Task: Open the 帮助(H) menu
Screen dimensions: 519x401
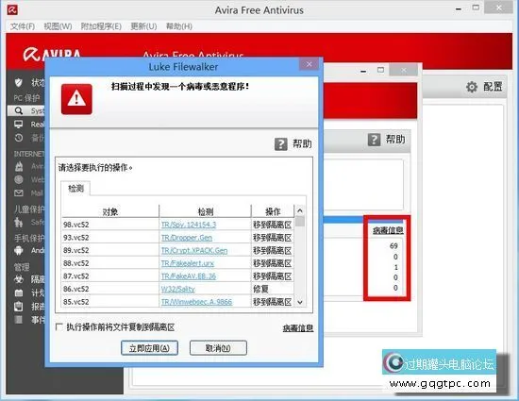Action: (179, 26)
